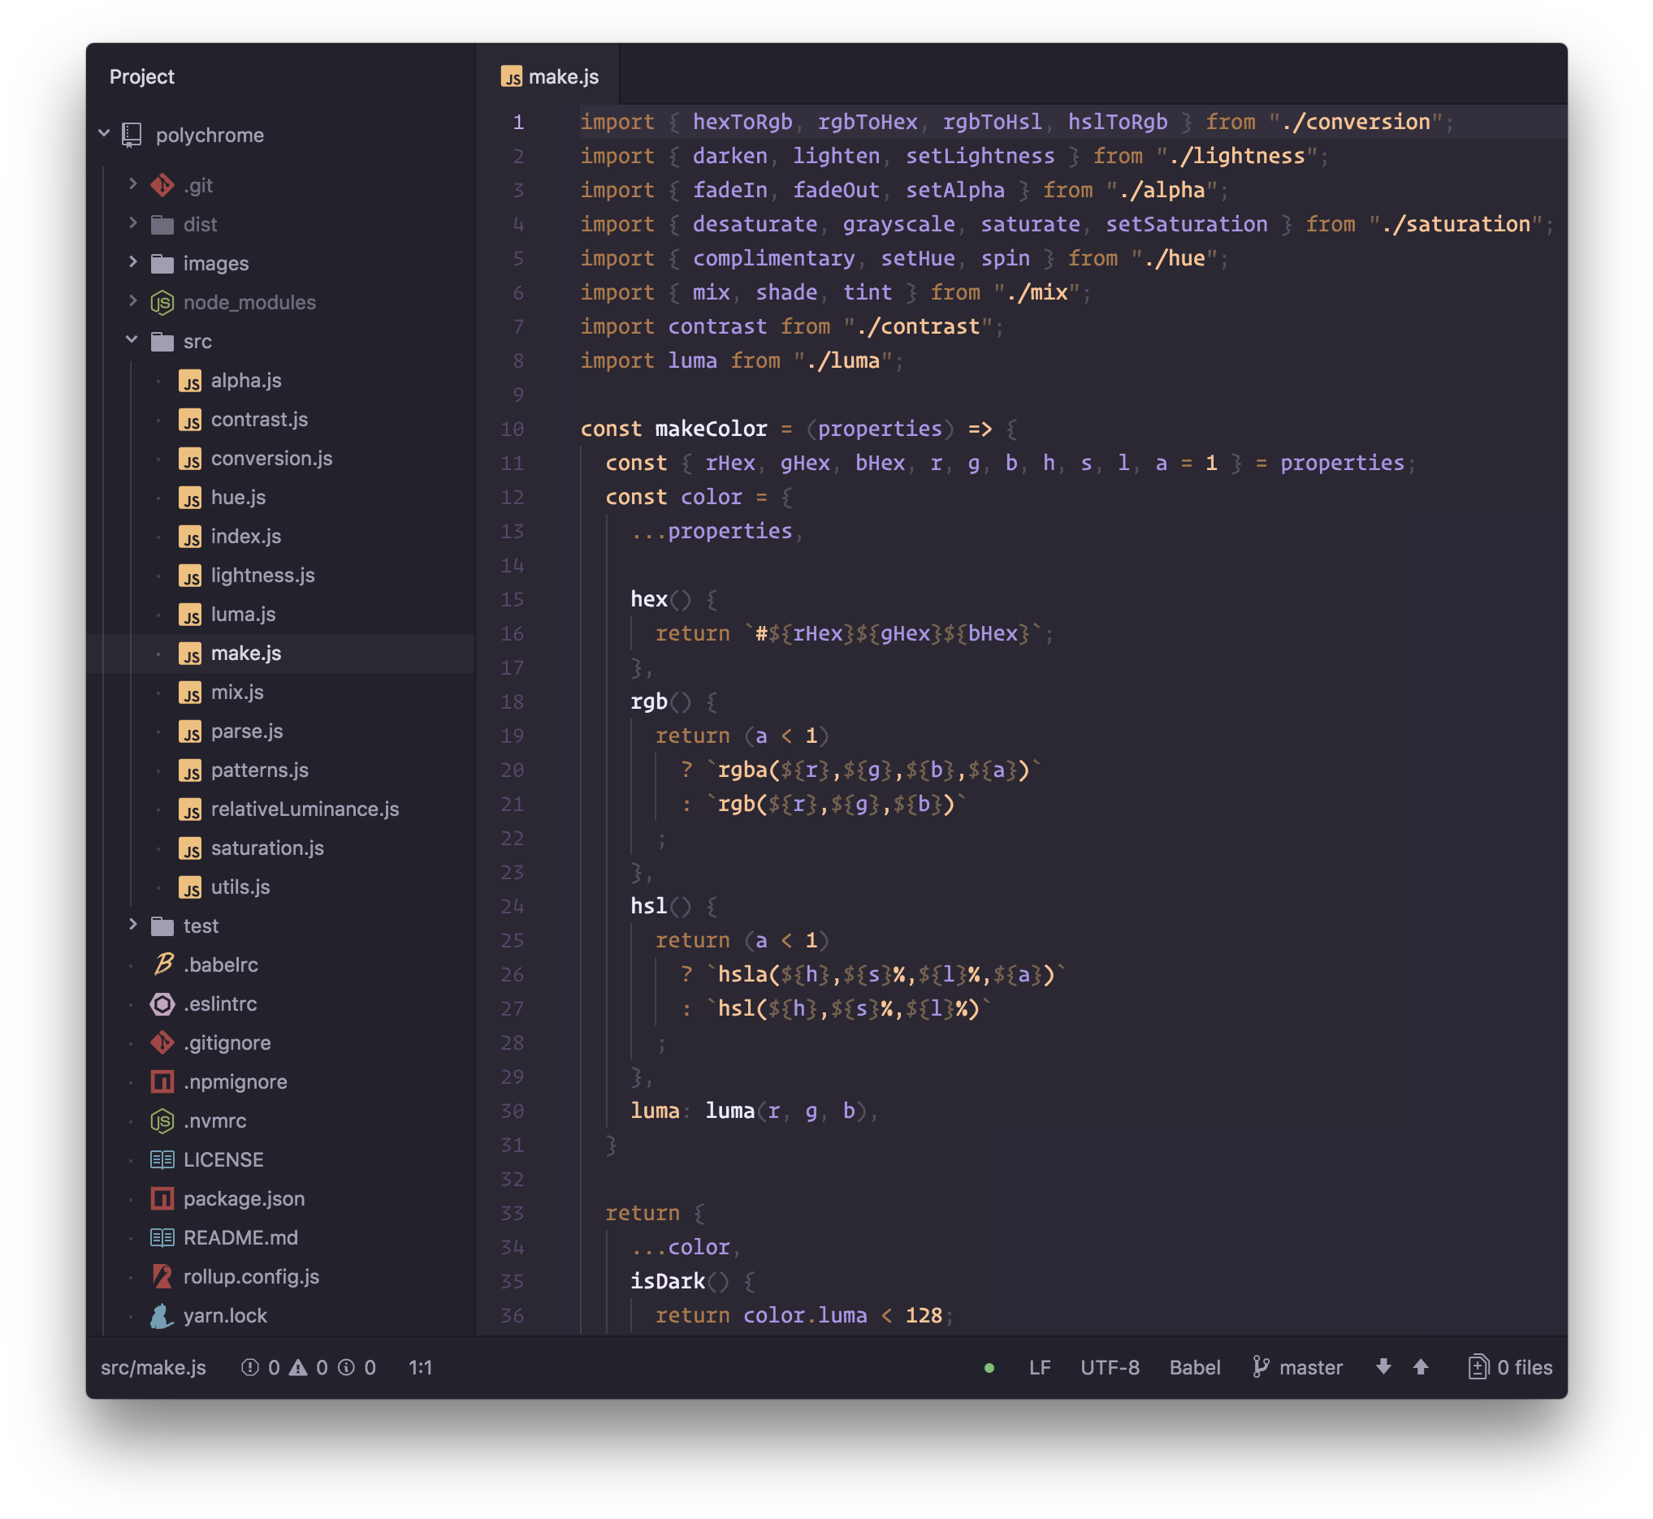1653x1519 pixels.
Task: Click the 0 files git status
Action: [x=1510, y=1367]
